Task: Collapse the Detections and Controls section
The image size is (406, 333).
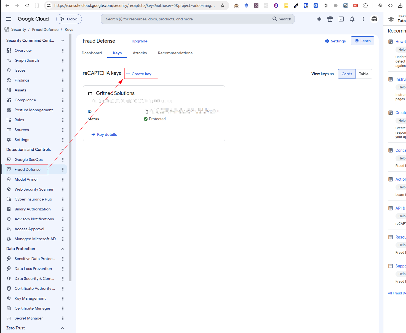Action: [63, 150]
